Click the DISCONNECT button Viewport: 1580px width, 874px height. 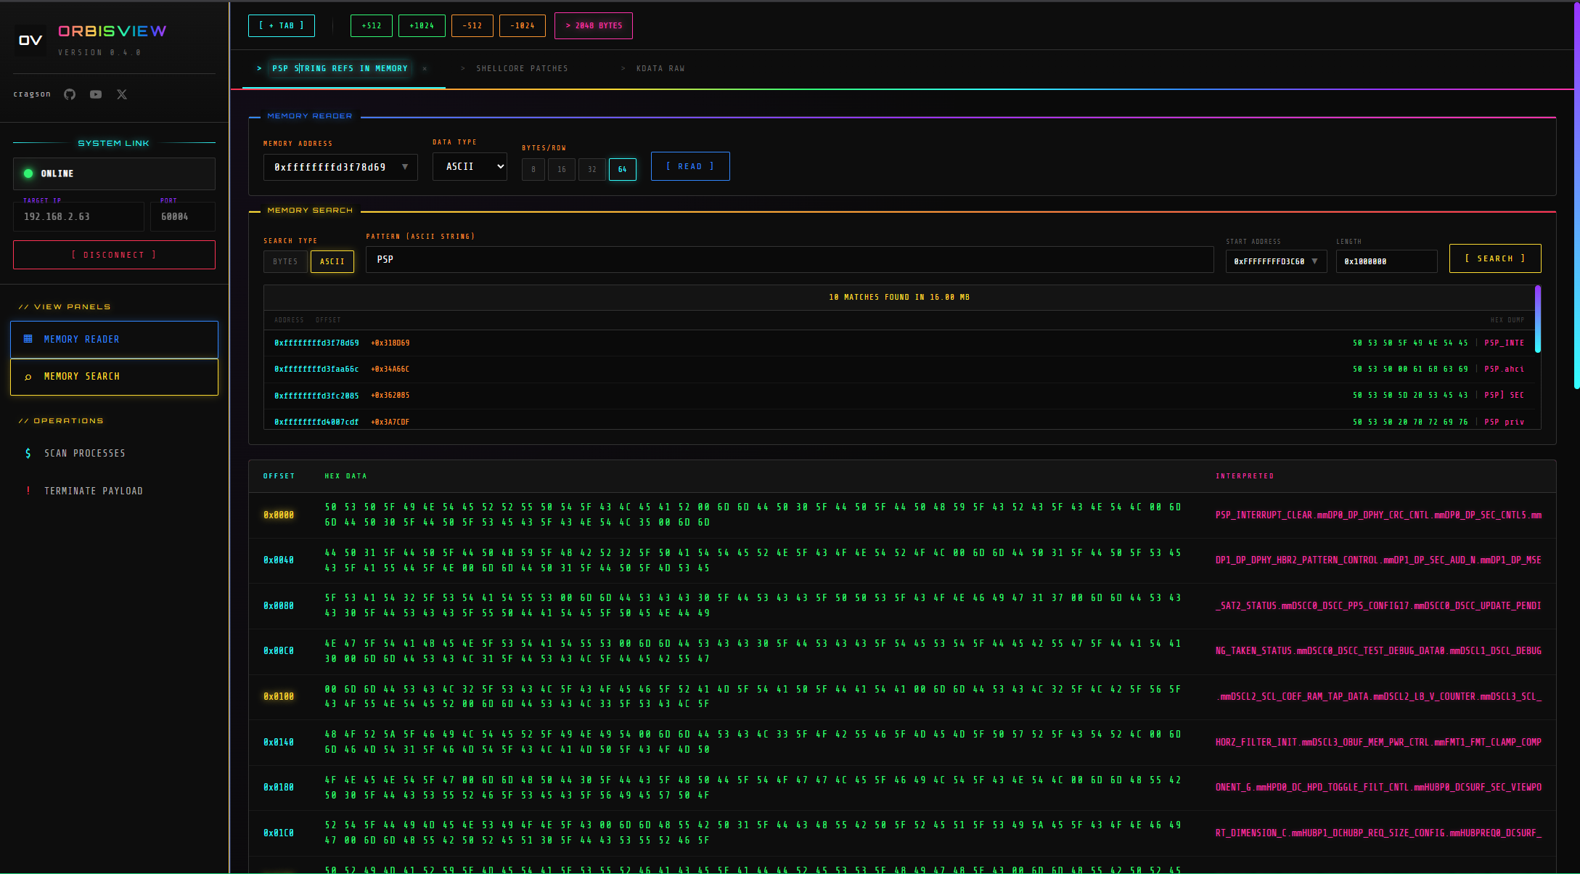click(114, 255)
